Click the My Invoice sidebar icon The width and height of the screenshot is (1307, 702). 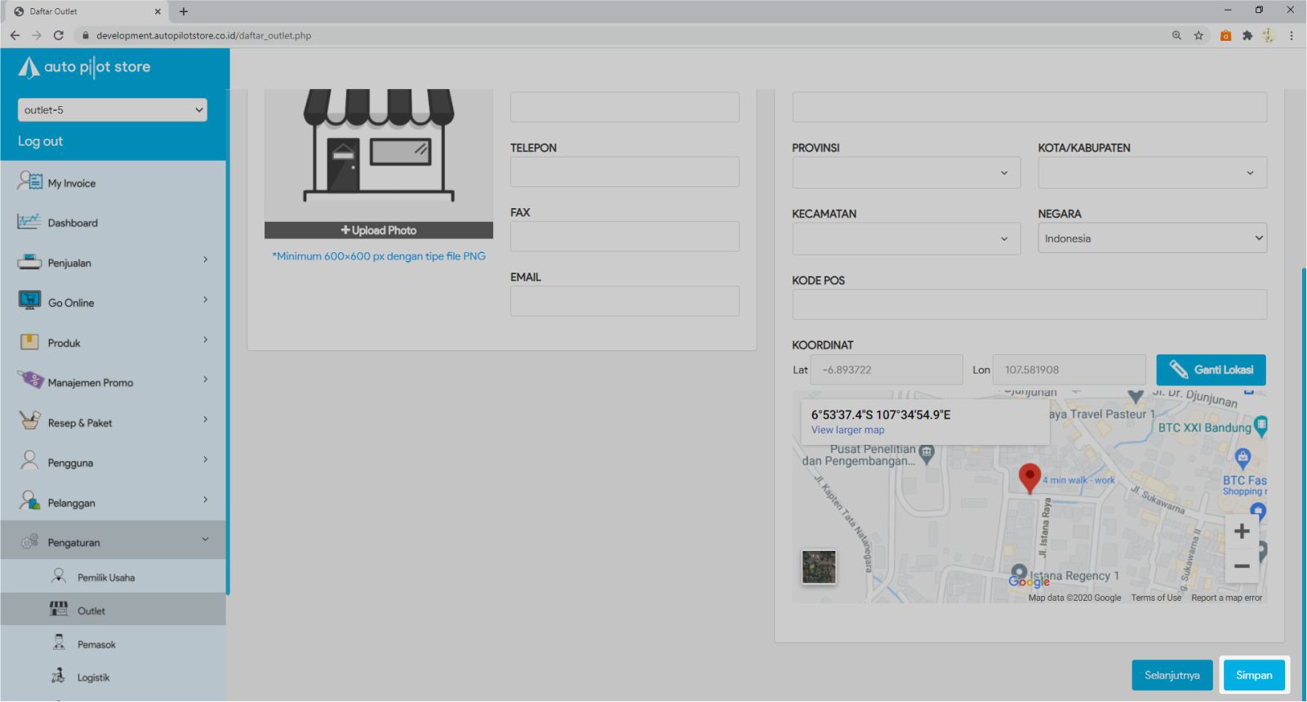pos(29,181)
